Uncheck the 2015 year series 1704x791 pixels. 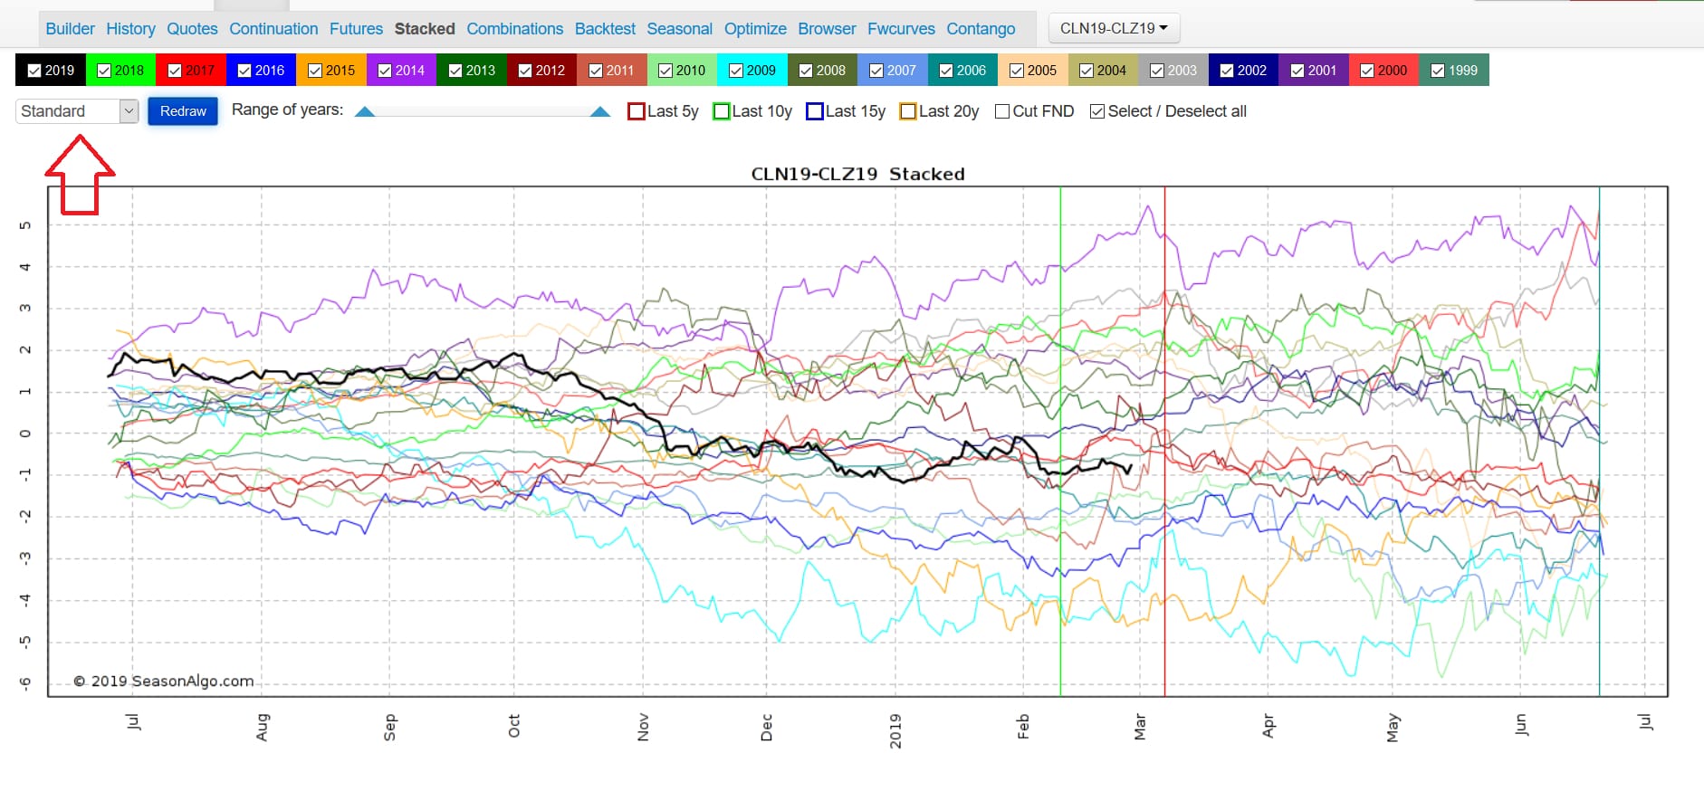[x=315, y=71]
